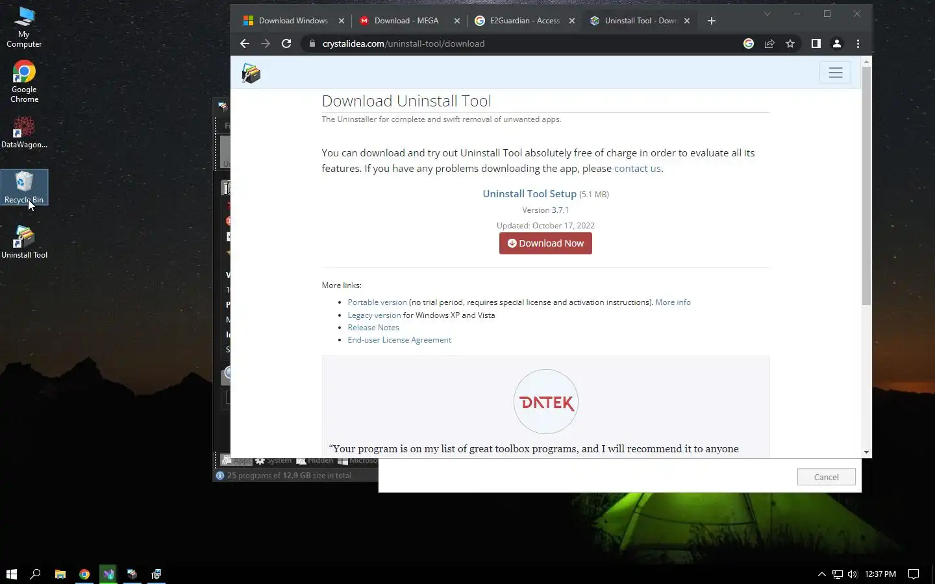Show hidden system tray icons
This screenshot has width=935, height=584.
(x=822, y=574)
